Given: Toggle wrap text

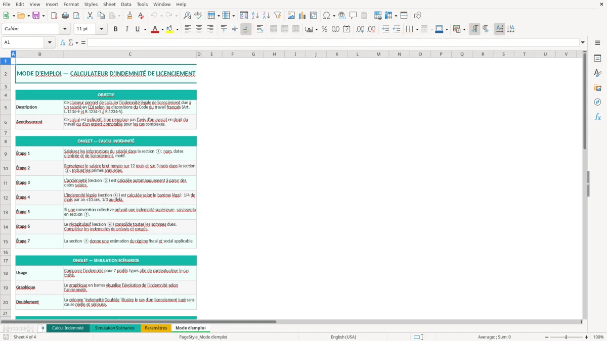Looking at the screenshot, I should point(260,29).
